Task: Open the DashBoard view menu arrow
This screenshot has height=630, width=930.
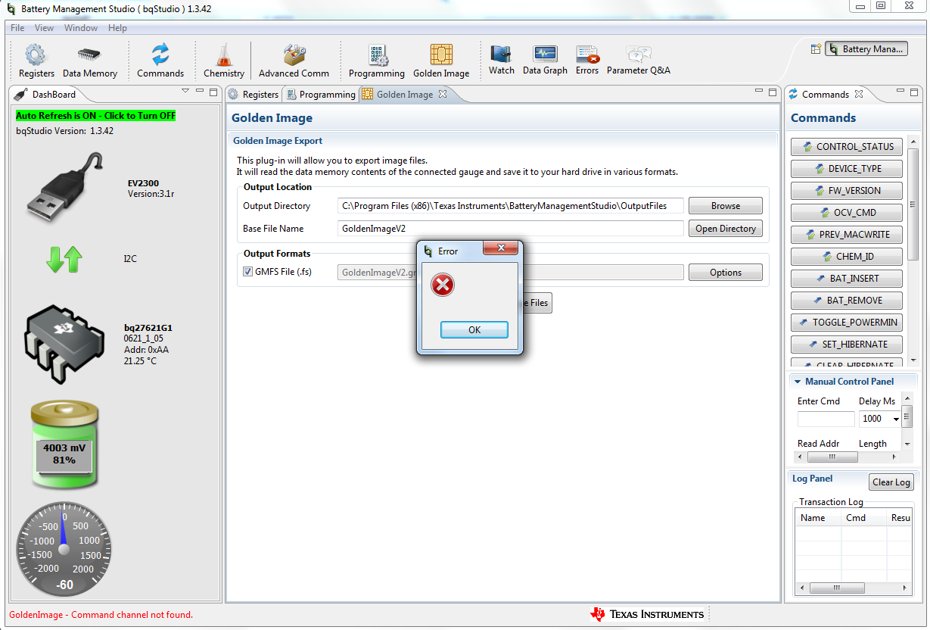Action: (x=185, y=92)
